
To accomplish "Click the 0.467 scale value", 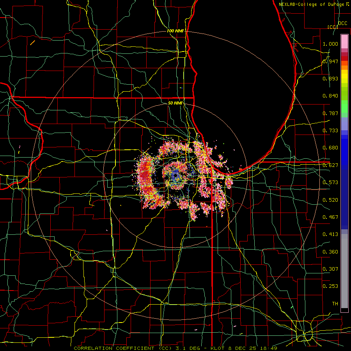I will point(330,217).
